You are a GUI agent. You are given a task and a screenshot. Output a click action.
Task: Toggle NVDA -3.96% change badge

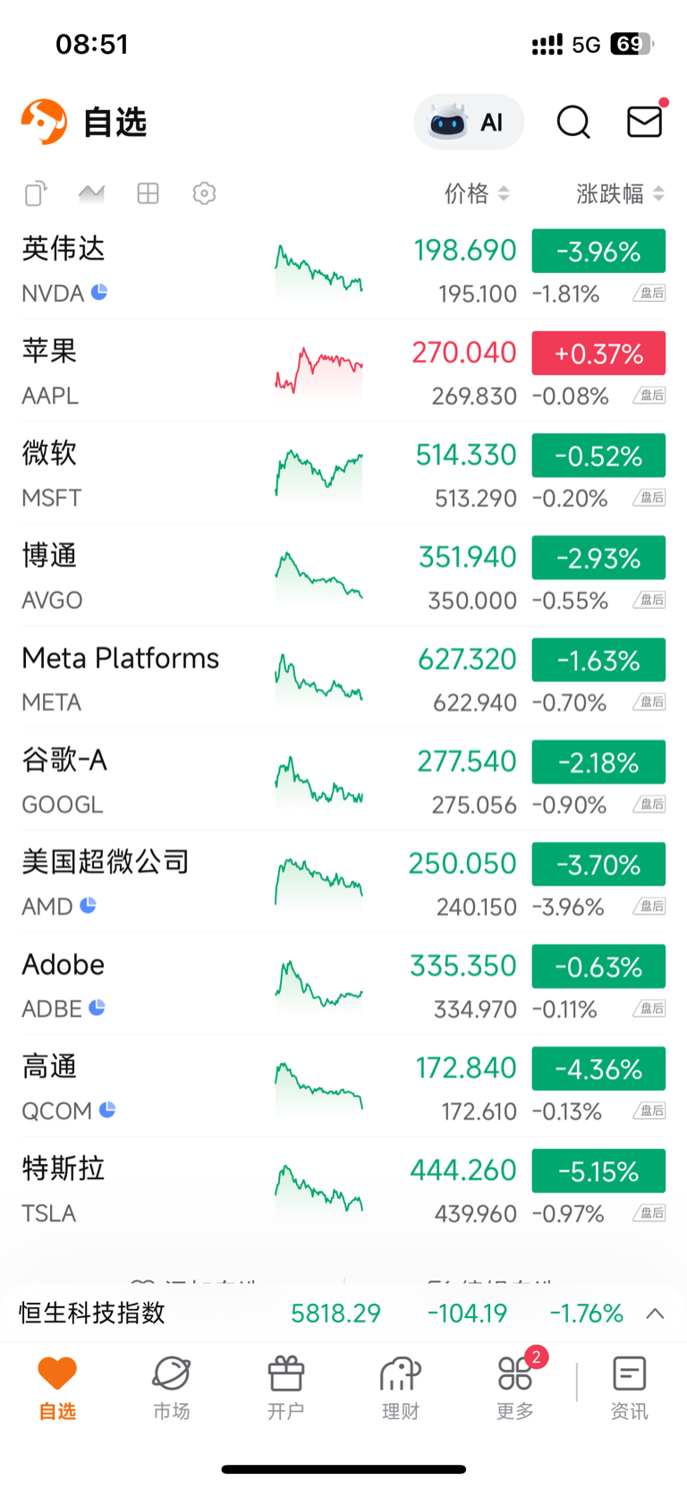[x=598, y=251]
